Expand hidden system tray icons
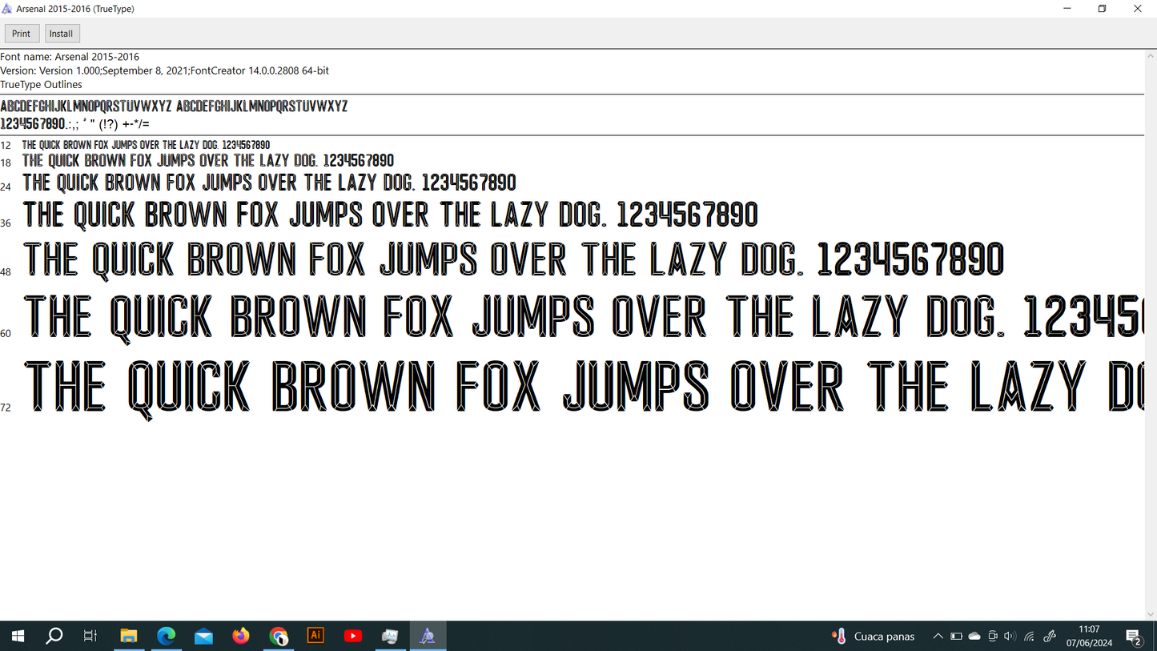Image resolution: width=1157 pixels, height=651 pixels. tap(937, 636)
